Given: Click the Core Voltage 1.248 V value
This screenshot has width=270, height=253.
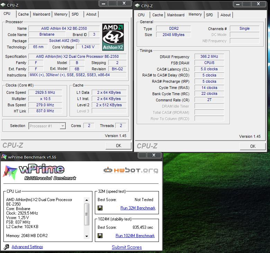Looking at the screenshot, I should (x=88, y=47).
